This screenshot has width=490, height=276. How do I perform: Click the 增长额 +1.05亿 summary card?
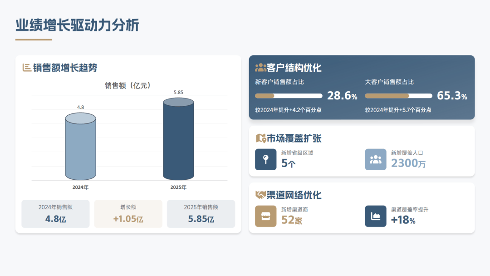click(x=128, y=214)
